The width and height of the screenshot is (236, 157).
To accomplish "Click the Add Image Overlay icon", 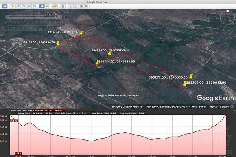I will [x=29, y=6].
